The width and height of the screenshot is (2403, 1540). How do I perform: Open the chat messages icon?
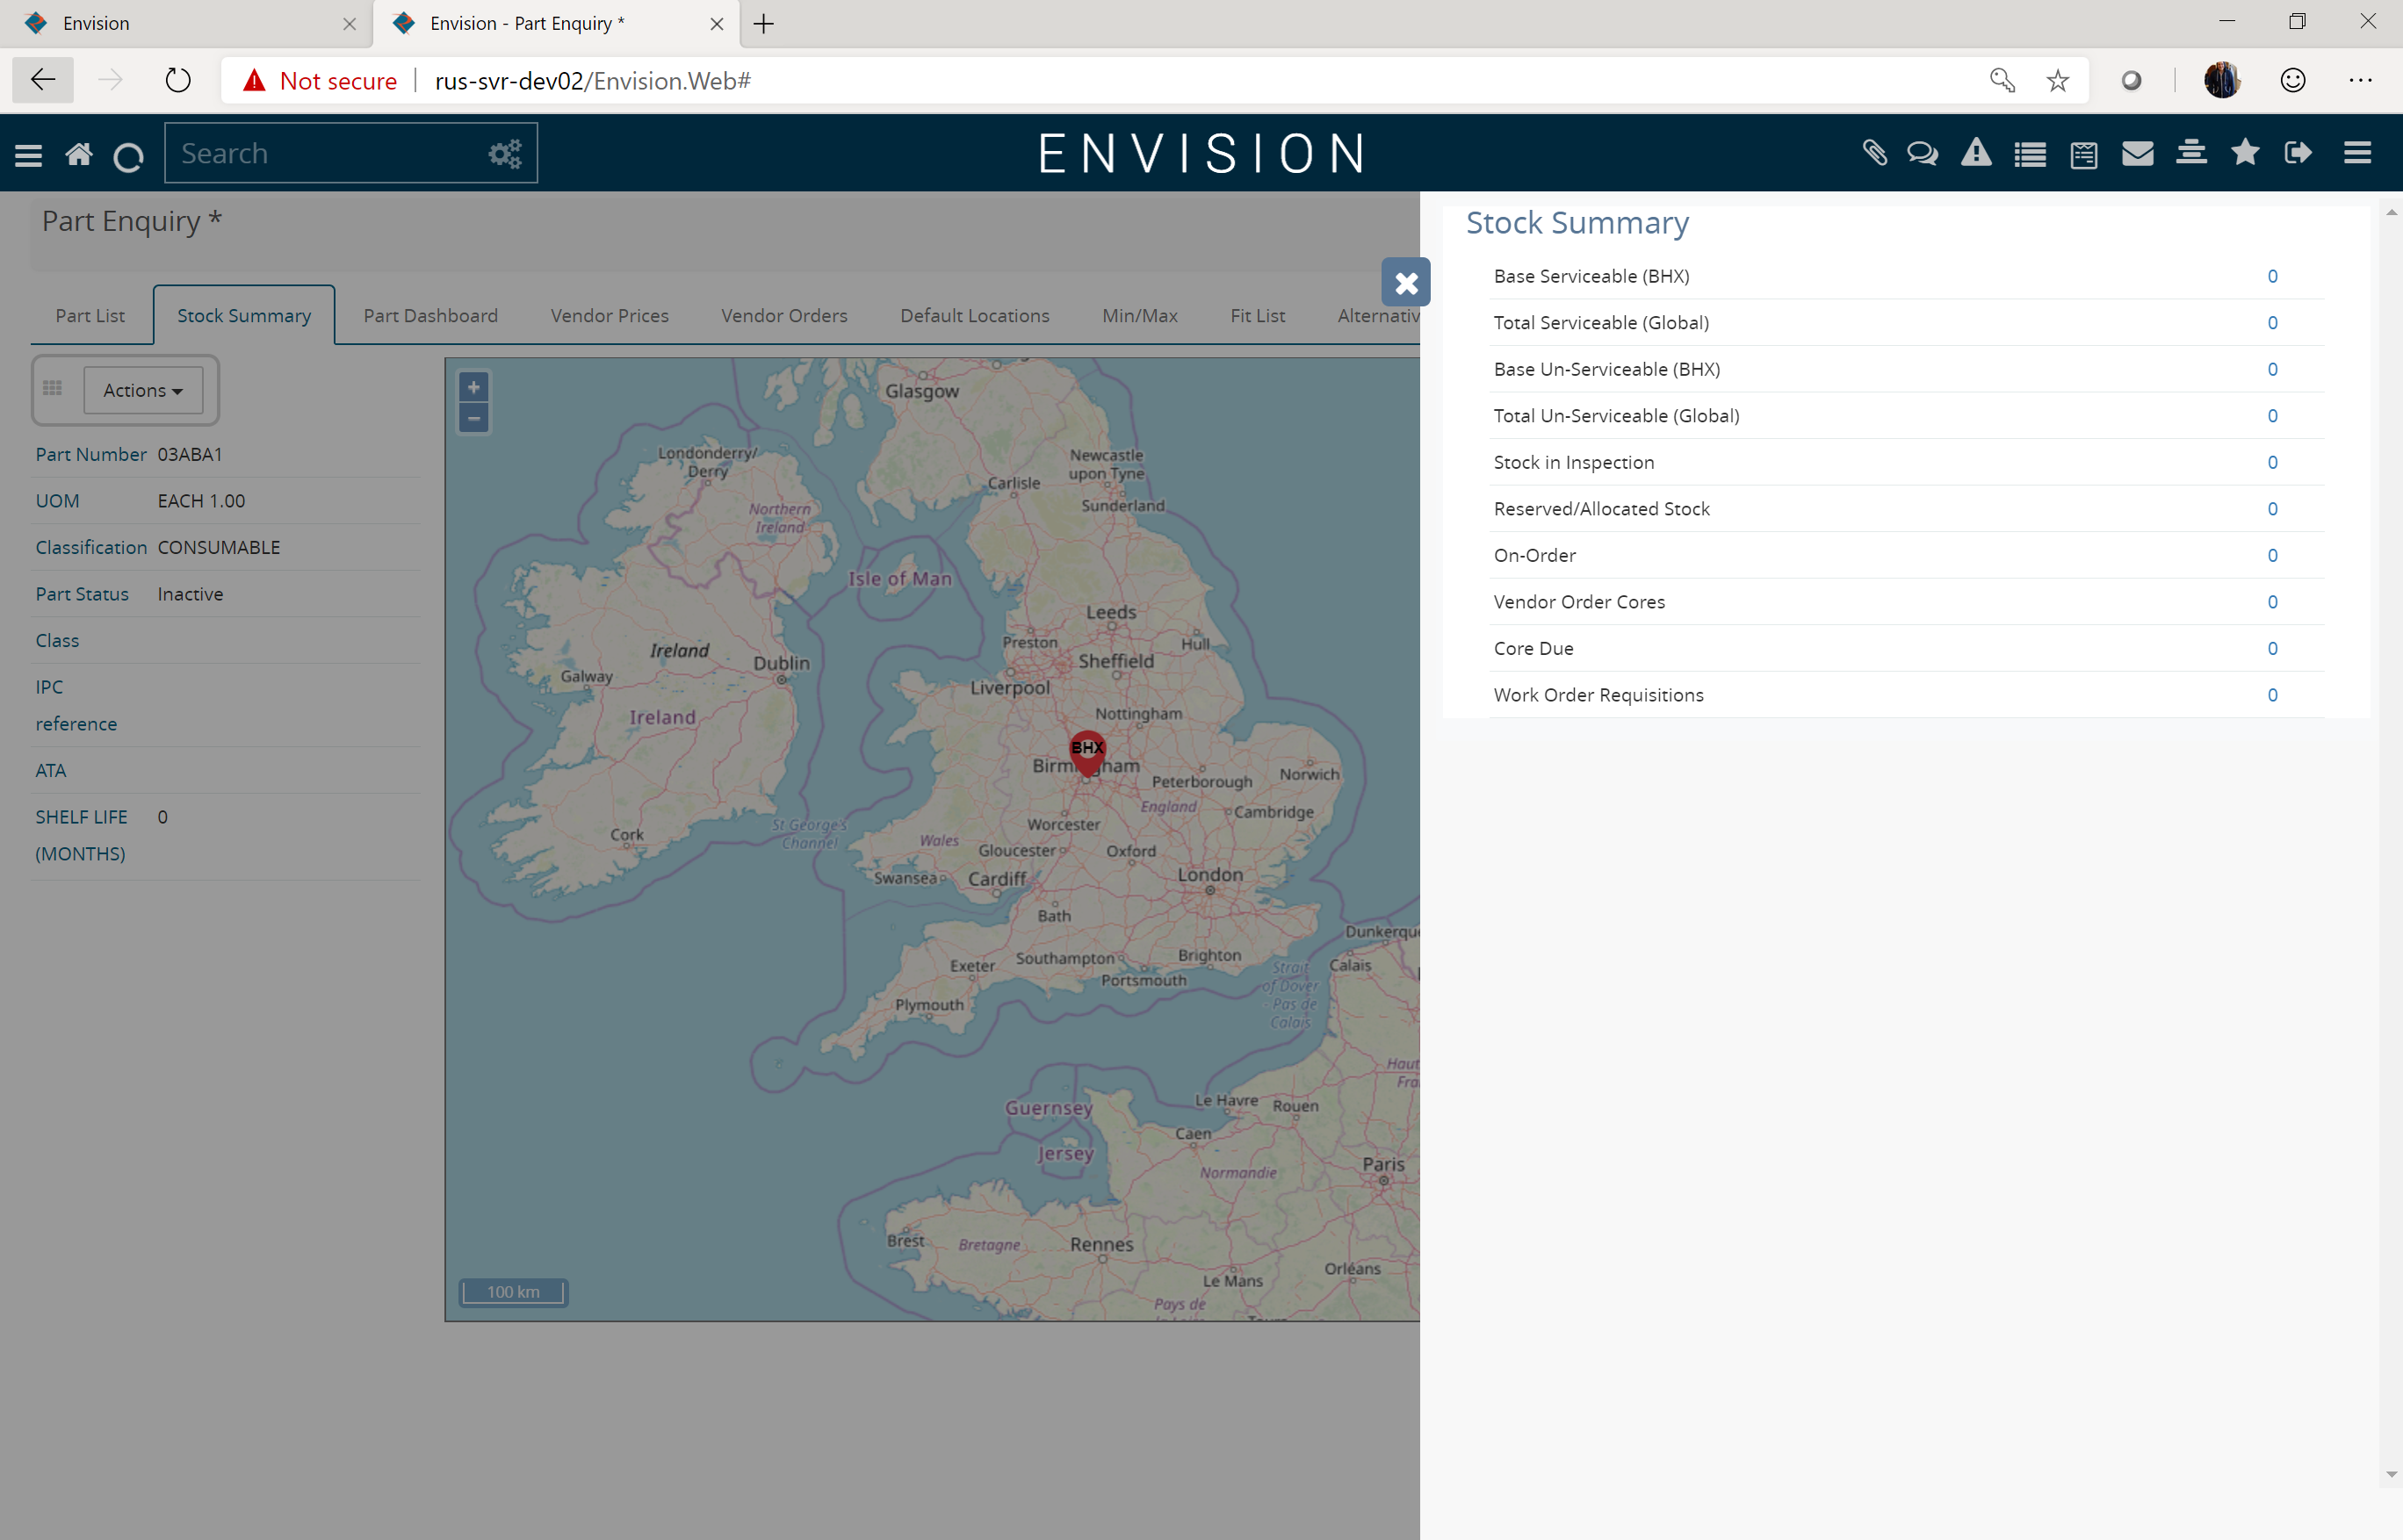(x=1922, y=153)
